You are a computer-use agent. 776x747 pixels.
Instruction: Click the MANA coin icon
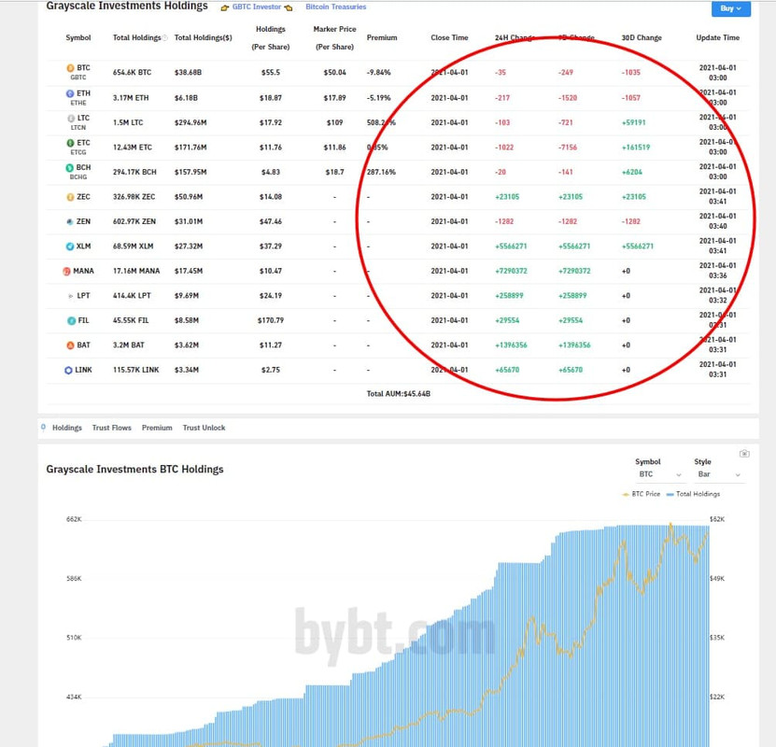click(66, 271)
